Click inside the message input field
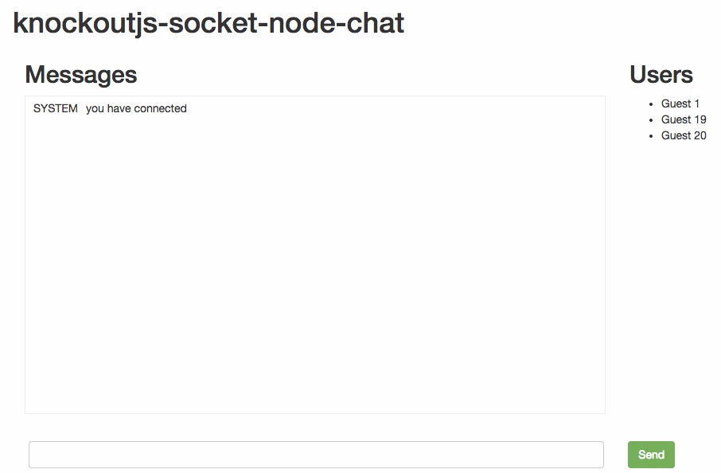 (x=315, y=454)
